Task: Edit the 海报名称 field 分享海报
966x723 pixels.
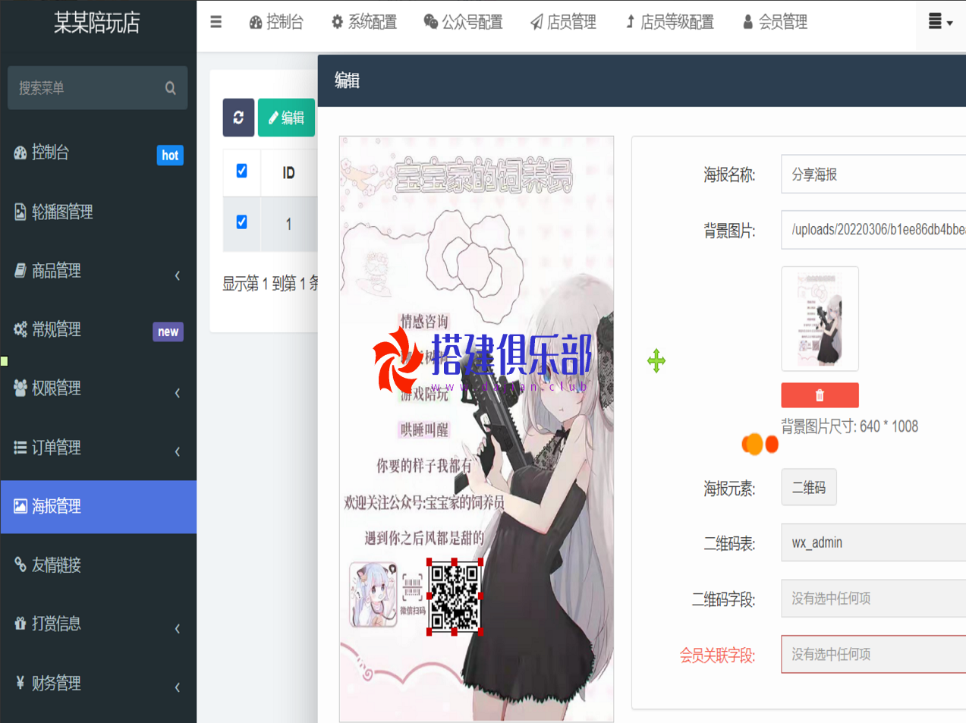Action: click(x=873, y=174)
